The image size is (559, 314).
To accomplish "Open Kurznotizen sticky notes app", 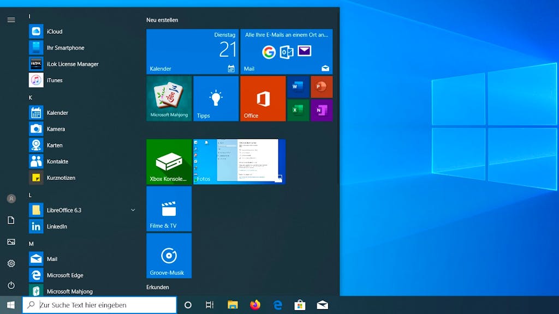I will tap(82, 178).
